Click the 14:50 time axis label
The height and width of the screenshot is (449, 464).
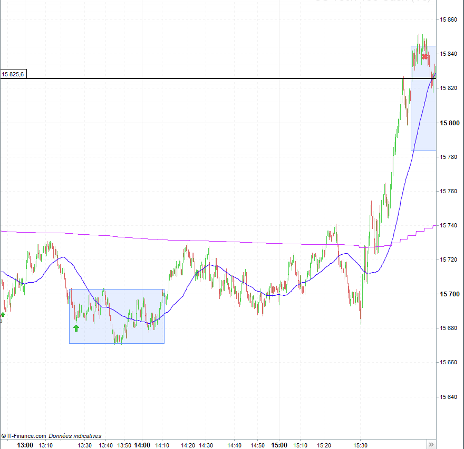coord(257,445)
